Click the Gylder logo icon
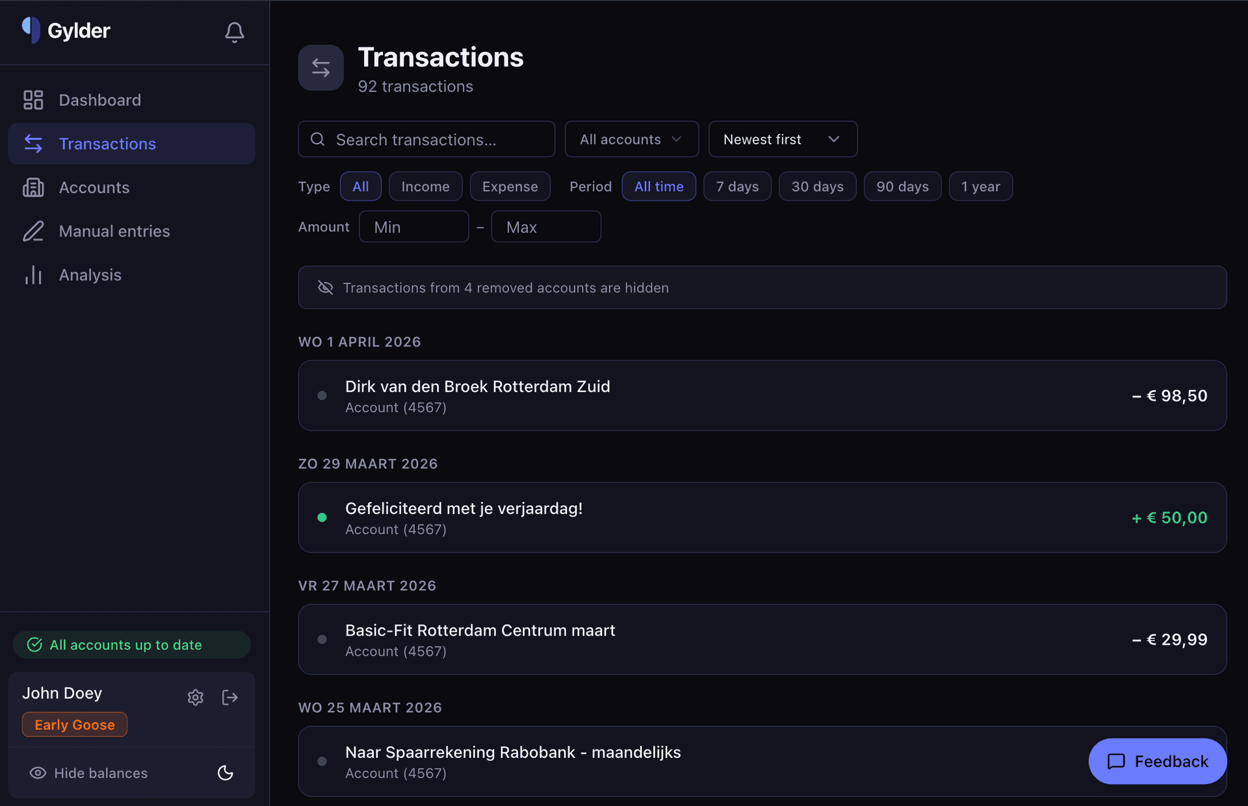Image resolution: width=1248 pixels, height=806 pixels. tap(30, 30)
